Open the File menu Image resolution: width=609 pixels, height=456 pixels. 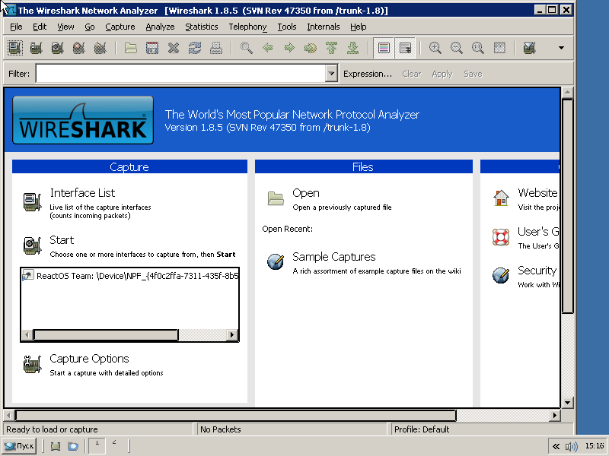[x=16, y=27]
